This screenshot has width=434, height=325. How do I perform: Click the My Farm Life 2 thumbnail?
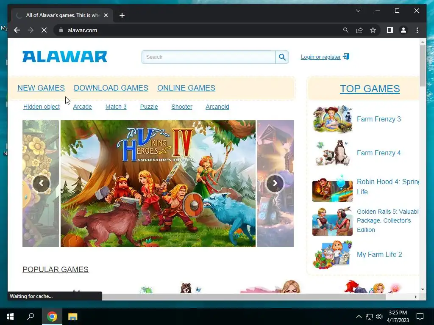pyautogui.click(x=332, y=254)
